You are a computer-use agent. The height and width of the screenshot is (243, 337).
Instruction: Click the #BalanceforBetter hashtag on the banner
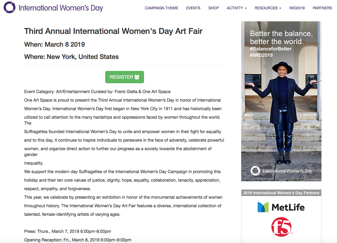point(271,49)
